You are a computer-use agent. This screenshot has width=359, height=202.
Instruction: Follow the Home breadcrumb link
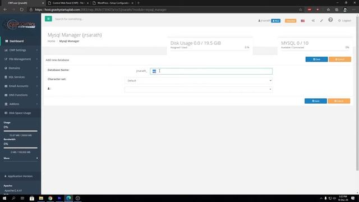(x=51, y=41)
